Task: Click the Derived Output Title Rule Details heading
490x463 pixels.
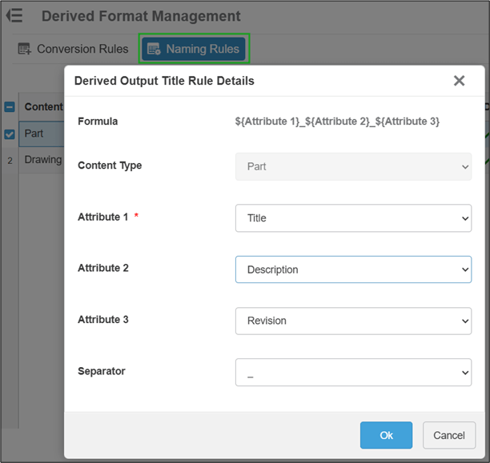Action: pyautogui.click(x=164, y=81)
